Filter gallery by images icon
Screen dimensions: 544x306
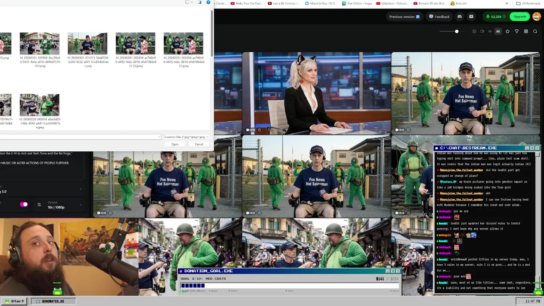click(x=474, y=31)
